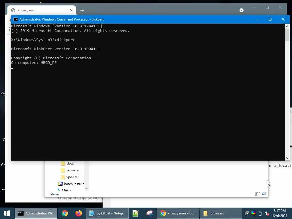292x219 pixels.
Task: Switch to Privacy error Chrome taskbar window
Action: click(178, 213)
